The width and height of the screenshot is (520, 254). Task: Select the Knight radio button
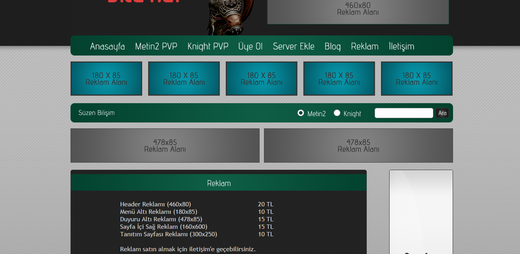click(337, 113)
